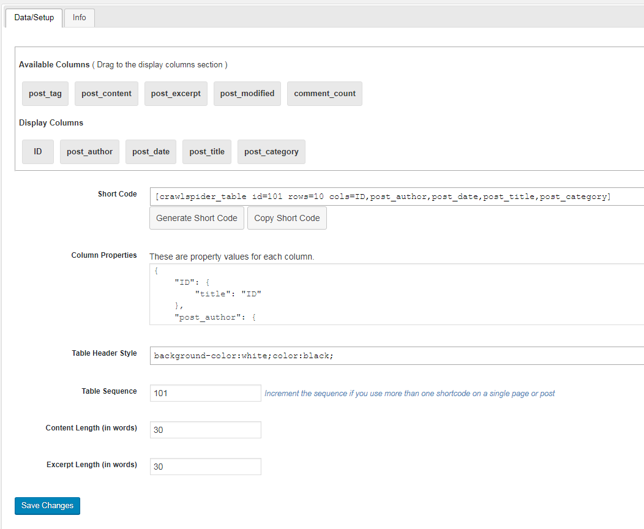Click the post_title display column
This screenshot has height=529, width=644.
(207, 152)
